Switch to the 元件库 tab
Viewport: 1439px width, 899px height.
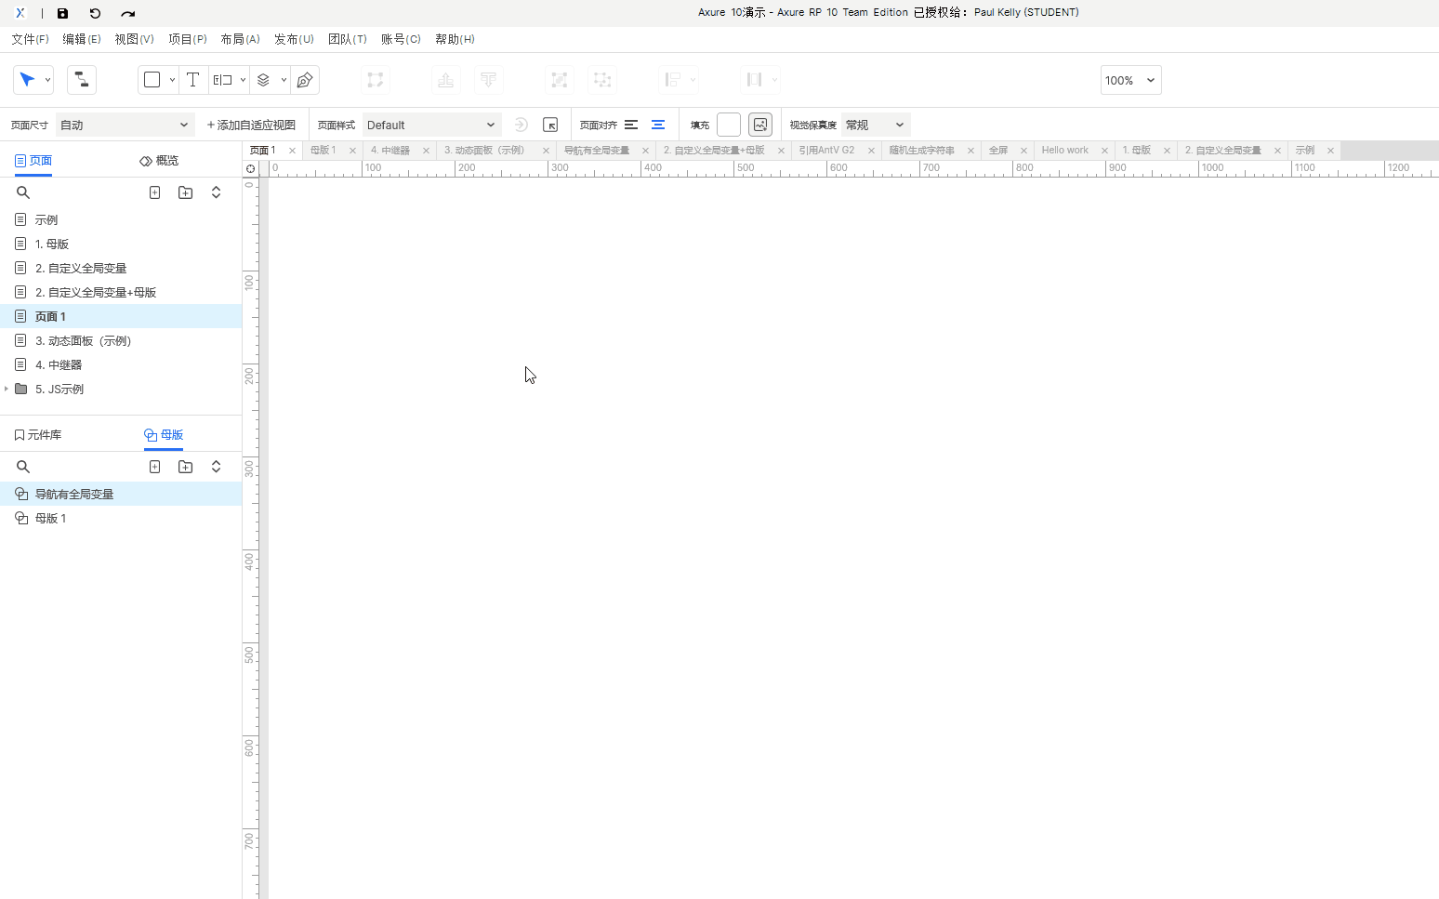click(x=38, y=435)
